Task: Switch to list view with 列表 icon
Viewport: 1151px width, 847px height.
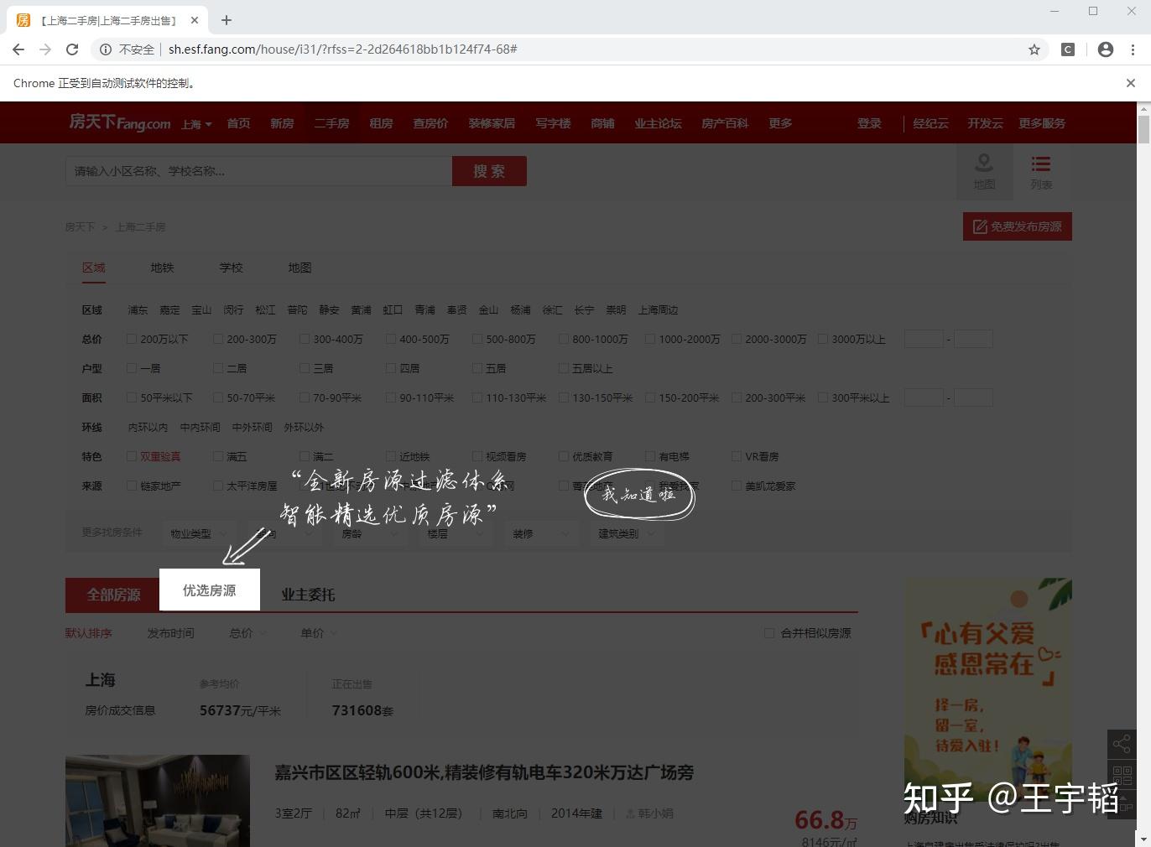Action: (1040, 171)
